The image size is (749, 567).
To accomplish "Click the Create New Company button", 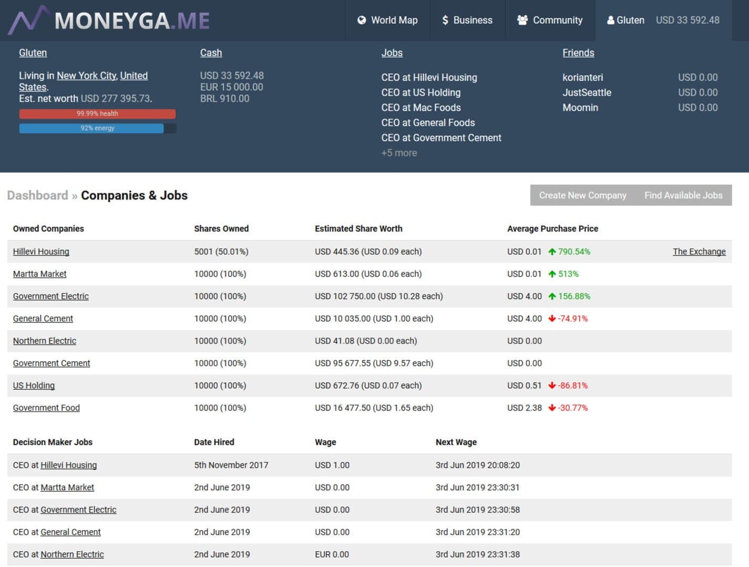I will 582,195.
